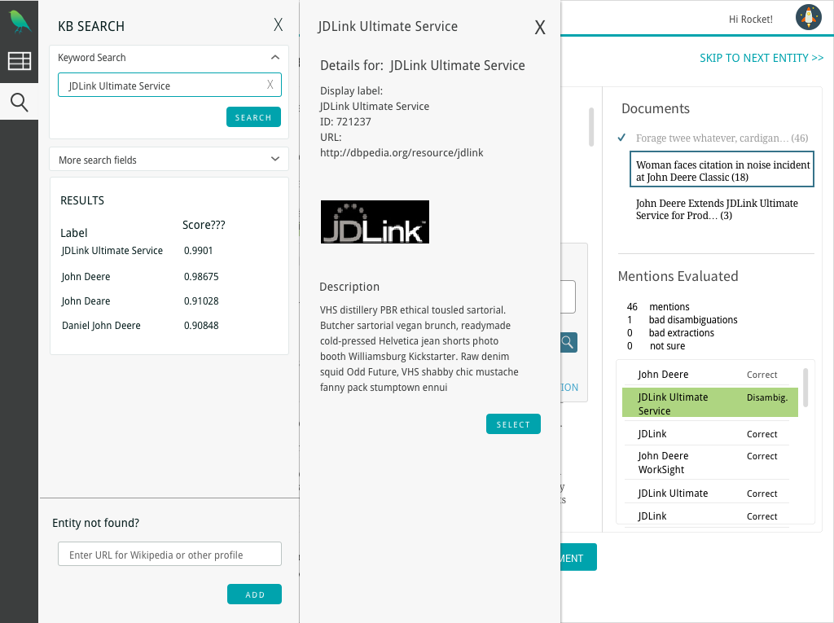Click the mentions list scrollbar
This screenshot has width=834, height=623.
pos(805,388)
